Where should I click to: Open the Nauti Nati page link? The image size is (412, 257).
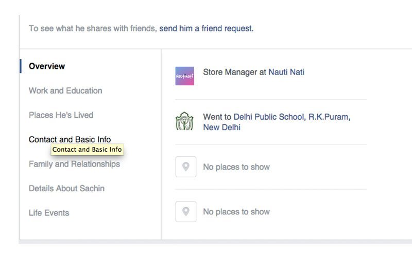tap(286, 72)
